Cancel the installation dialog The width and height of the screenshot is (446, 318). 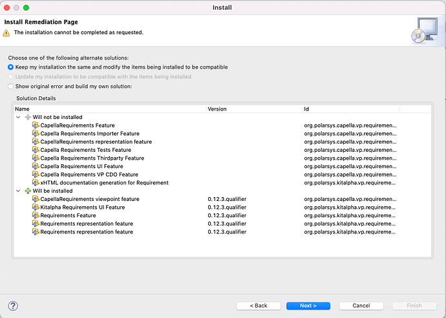tap(361, 306)
